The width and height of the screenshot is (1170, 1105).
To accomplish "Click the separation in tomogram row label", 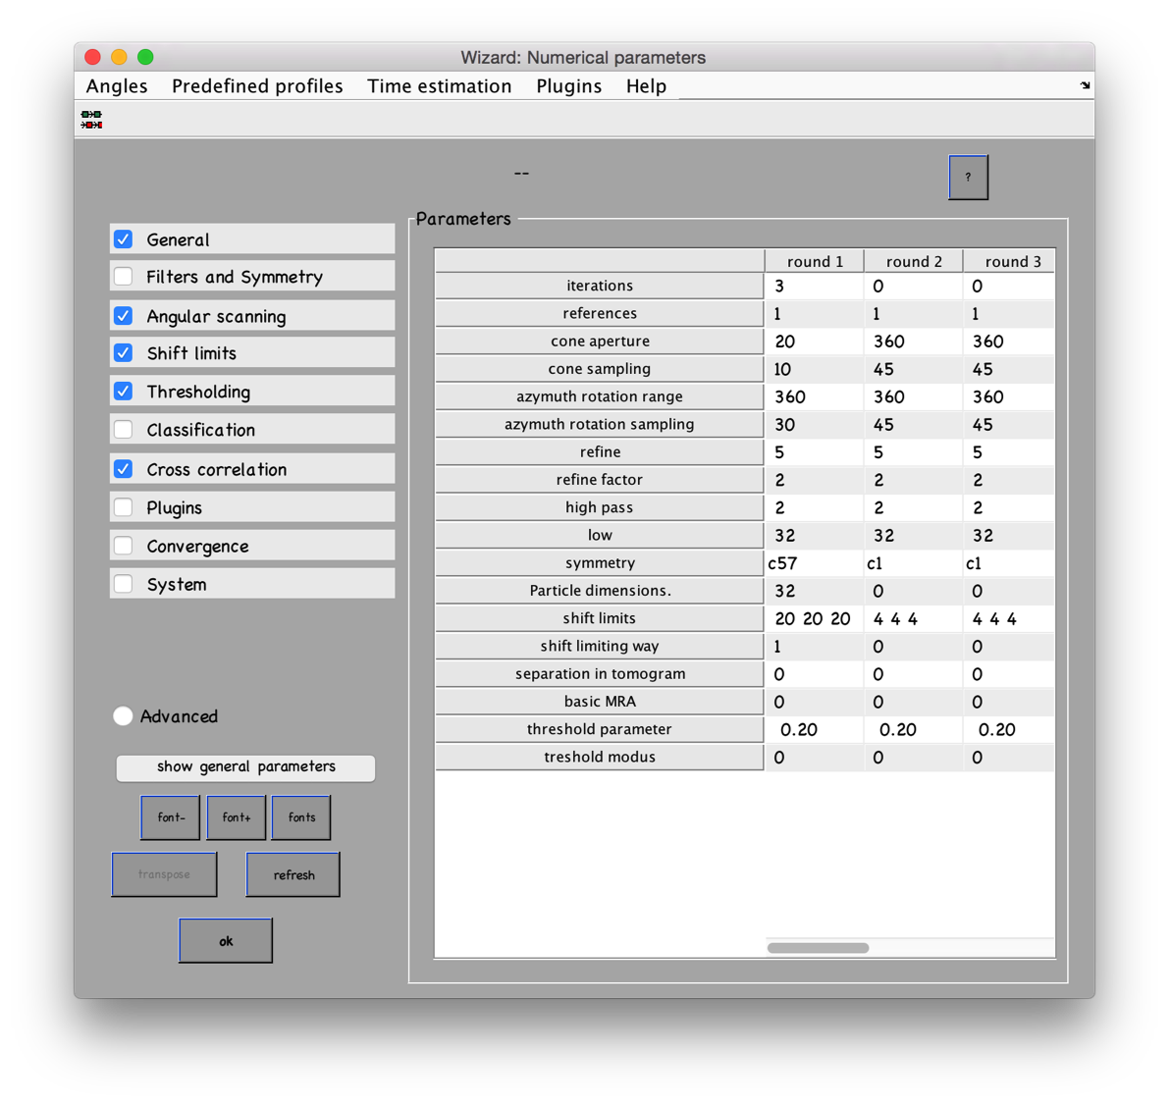I will click(x=599, y=674).
